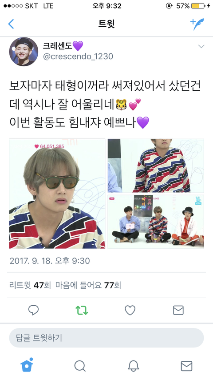Screen dimensions: 213x380
Task: Share tweet via envelope icon
Action: click(x=178, y=310)
